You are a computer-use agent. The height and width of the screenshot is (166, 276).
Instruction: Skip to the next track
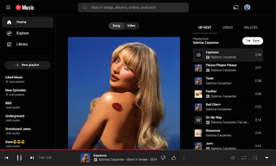pyautogui.click(x=32, y=158)
